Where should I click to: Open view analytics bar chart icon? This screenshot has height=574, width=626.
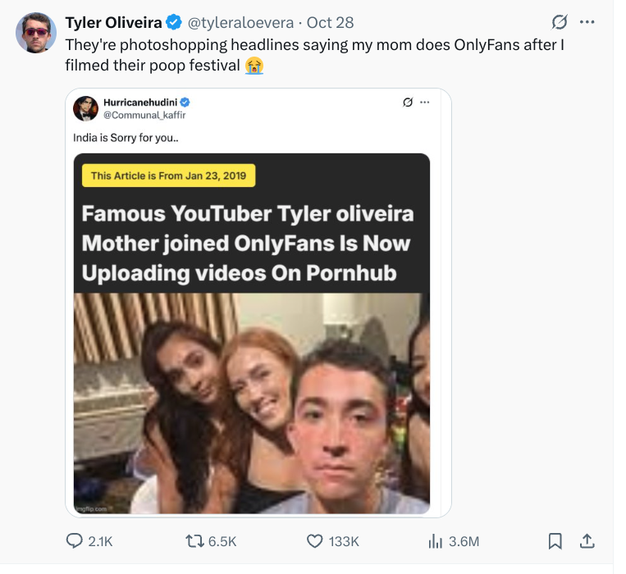(x=436, y=541)
